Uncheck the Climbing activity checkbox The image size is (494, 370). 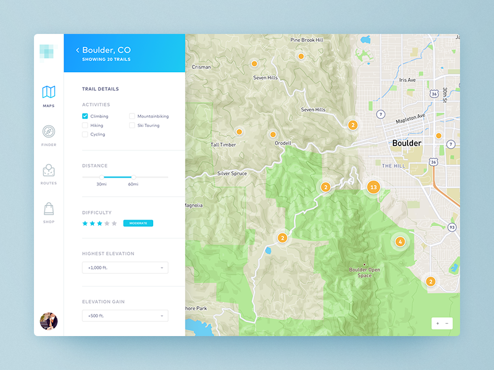coord(85,116)
